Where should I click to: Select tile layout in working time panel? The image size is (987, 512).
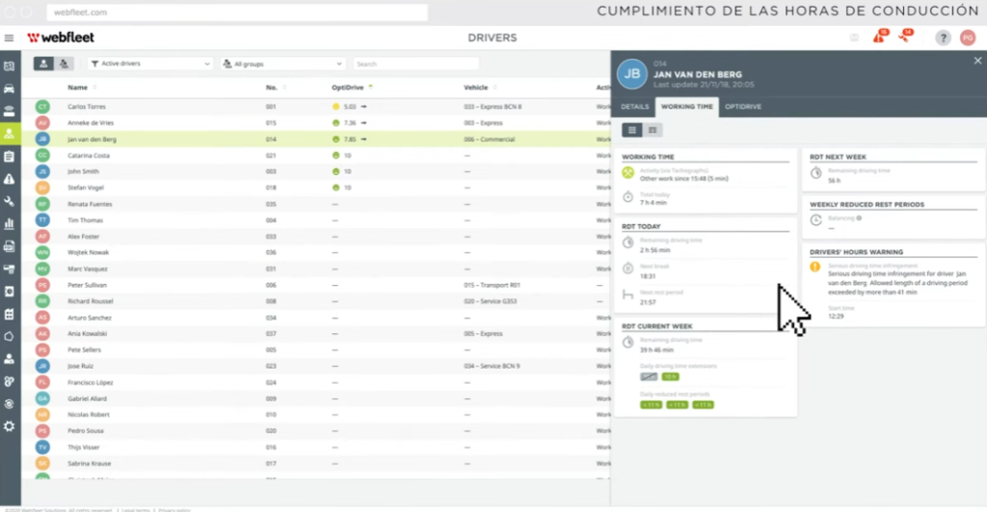(x=632, y=130)
